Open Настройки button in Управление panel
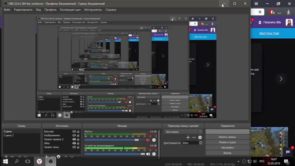 pos(227,148)
